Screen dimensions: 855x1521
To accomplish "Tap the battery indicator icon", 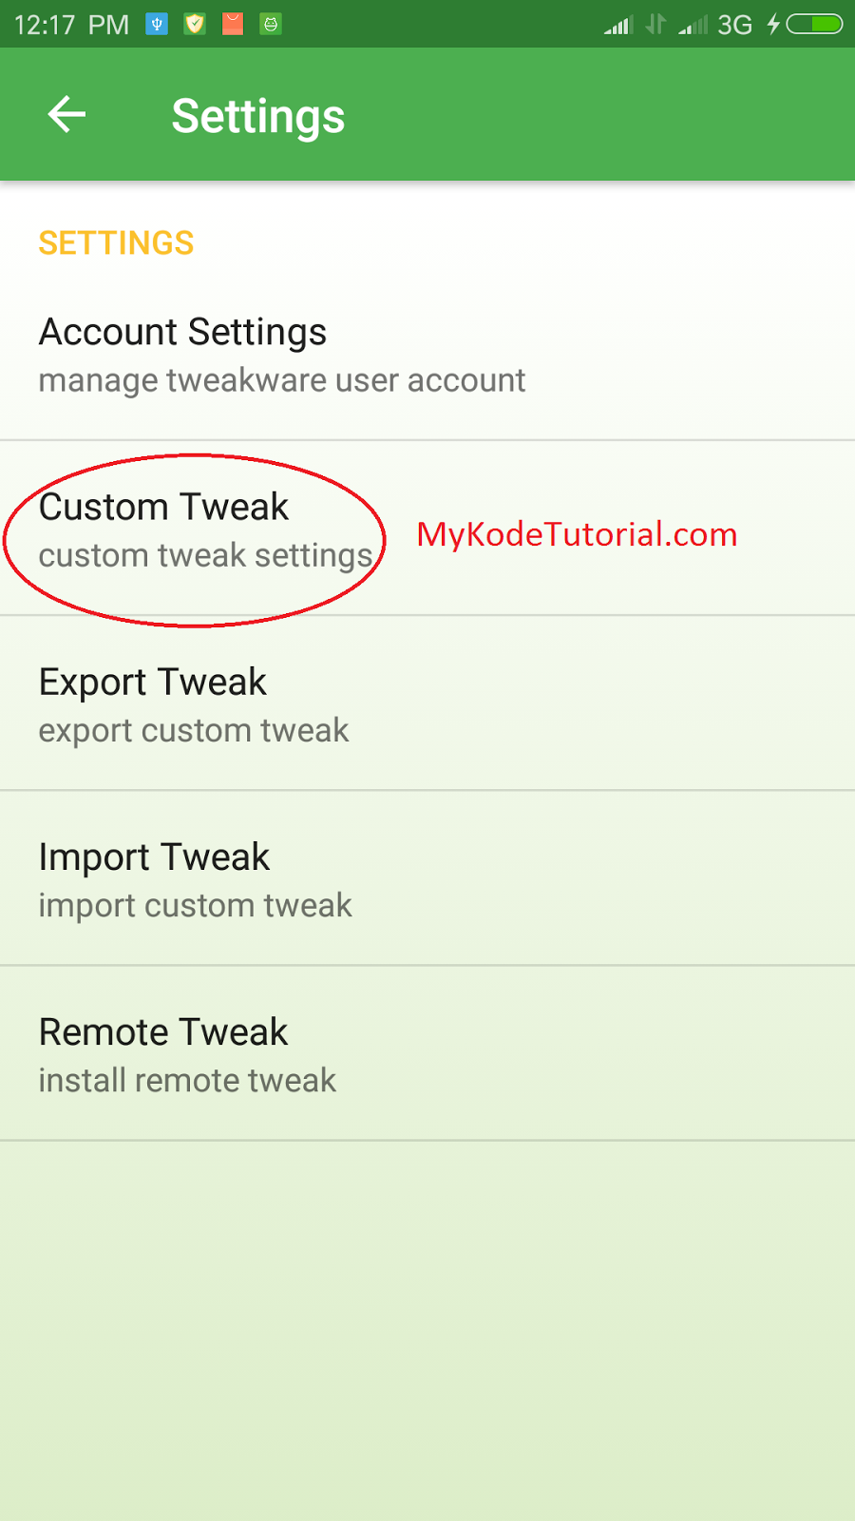I will click(814, 24).
